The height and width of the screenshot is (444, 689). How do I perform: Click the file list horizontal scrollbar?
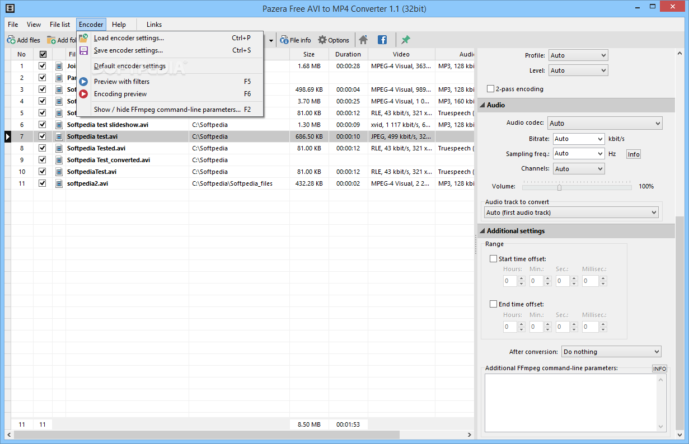205,434
